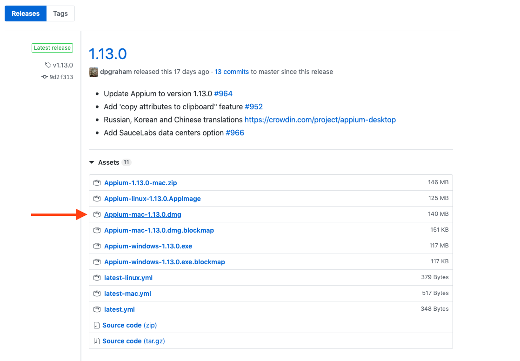Download Appium-windows-1.13.0.exe.blockmap
Viewport: 520px width, 361px height.
[x=165, y=262]
